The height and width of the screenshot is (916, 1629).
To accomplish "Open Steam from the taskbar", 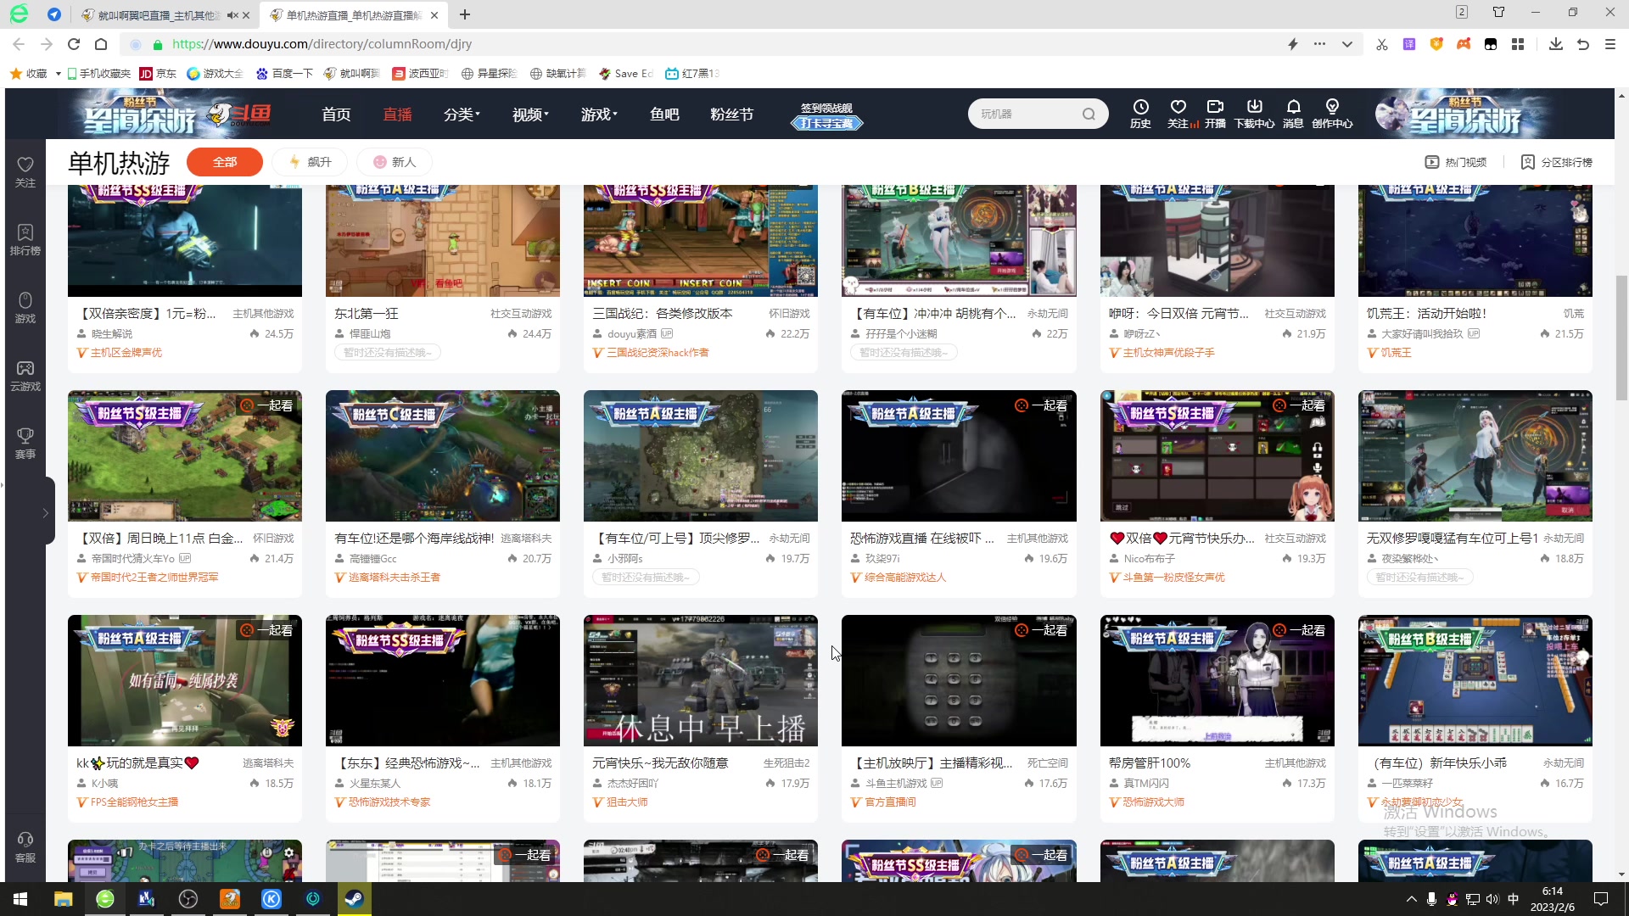I will (354, 899).
